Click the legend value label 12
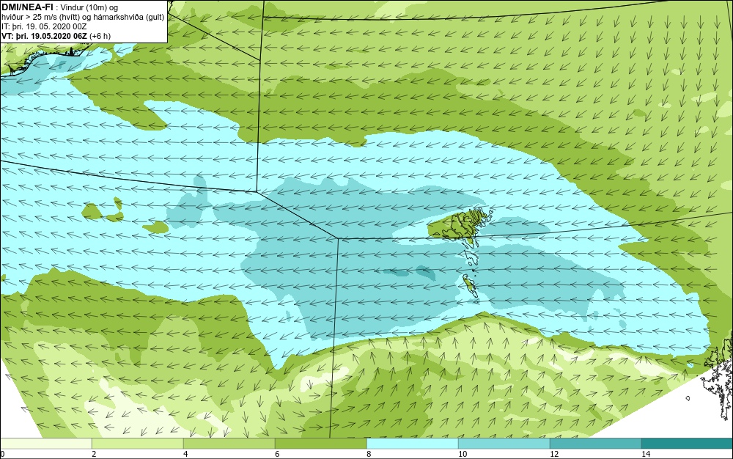 [554, 454]
